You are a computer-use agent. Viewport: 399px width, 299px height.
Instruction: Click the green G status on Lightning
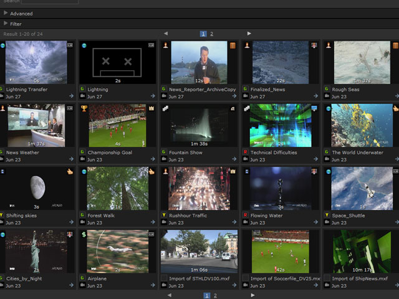coord(82,89)
